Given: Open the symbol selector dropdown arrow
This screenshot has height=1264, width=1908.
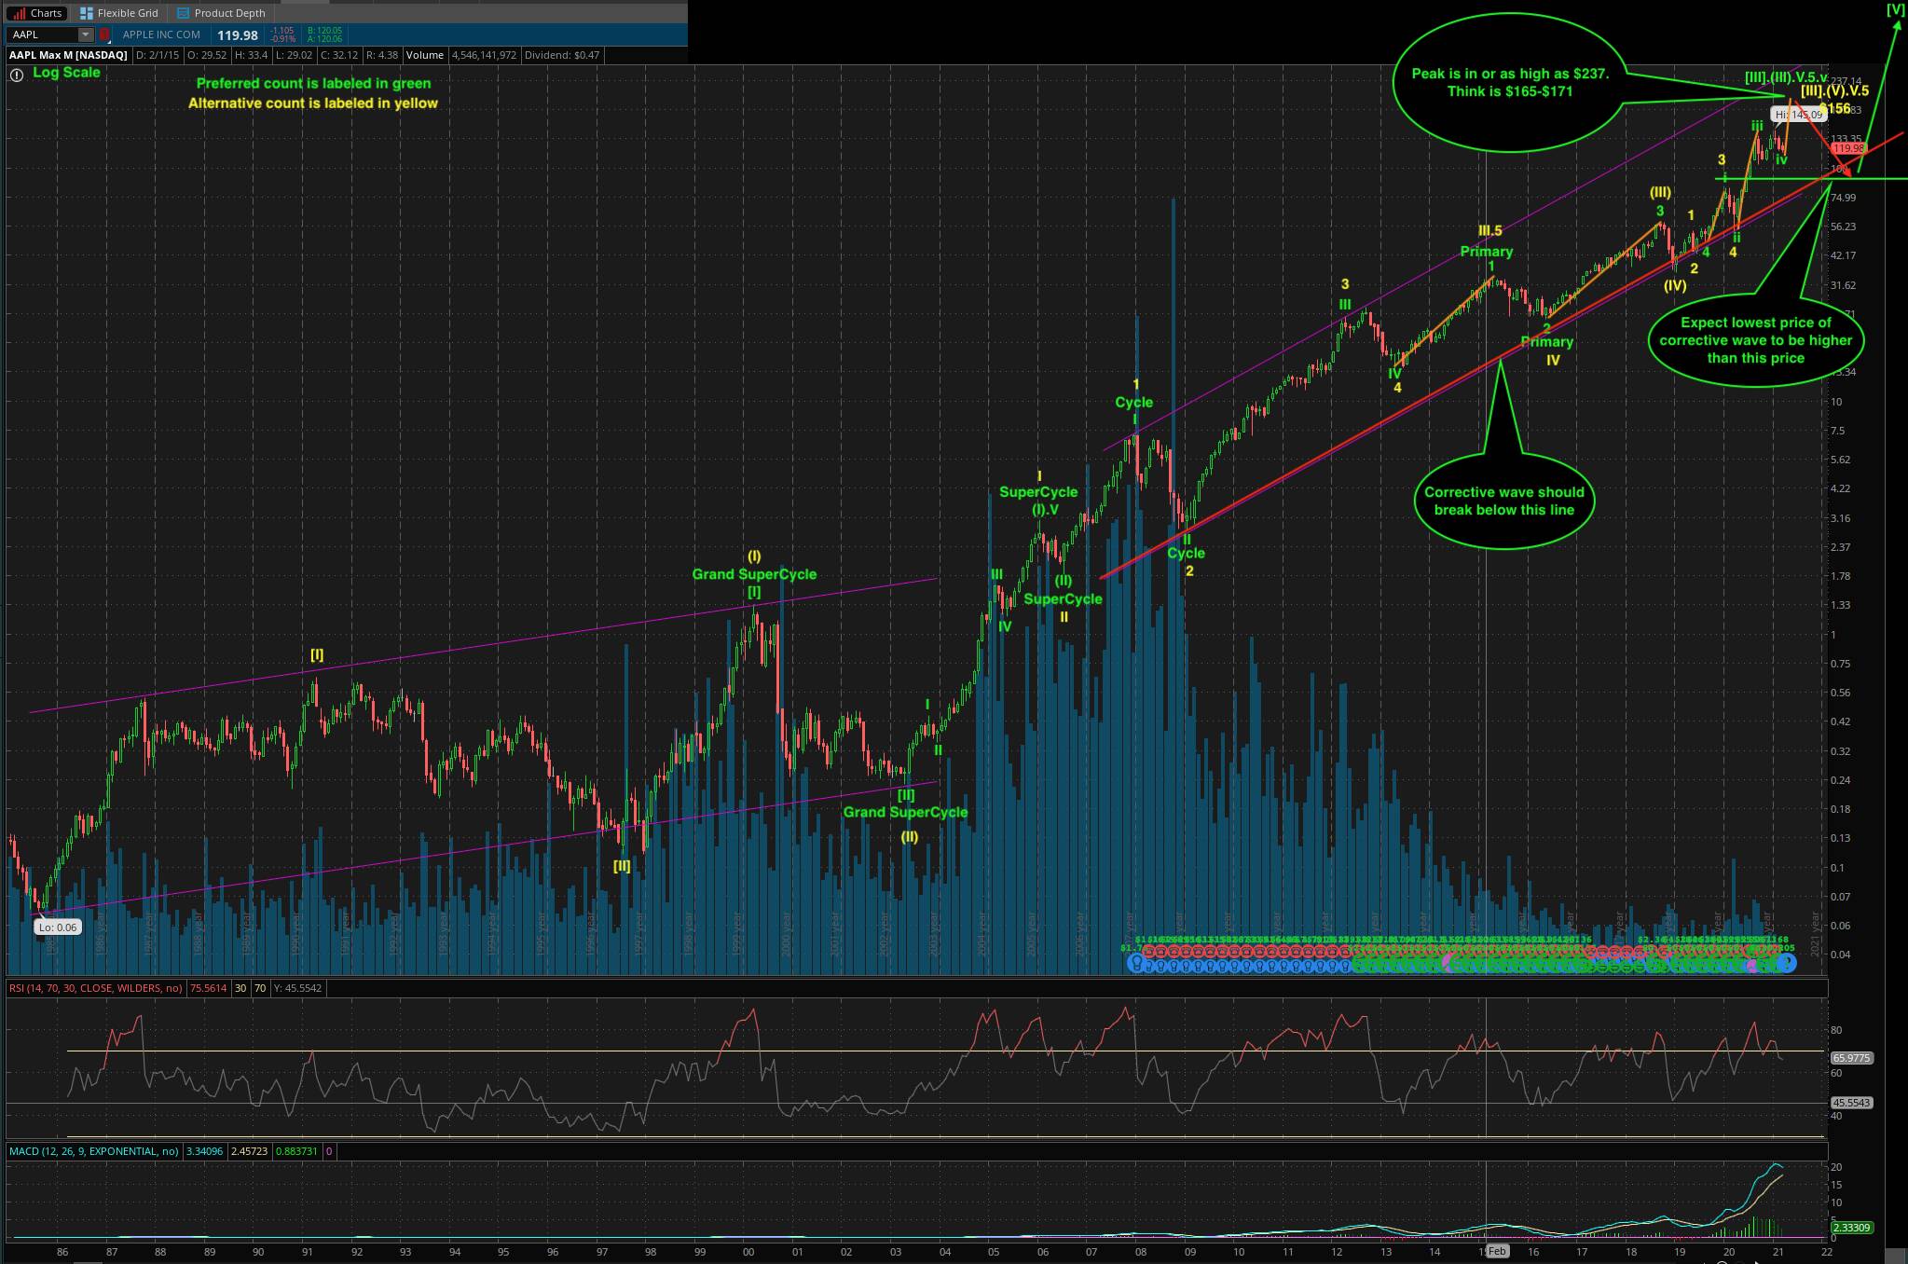Looking at the screenshot, I should (86, 34).
